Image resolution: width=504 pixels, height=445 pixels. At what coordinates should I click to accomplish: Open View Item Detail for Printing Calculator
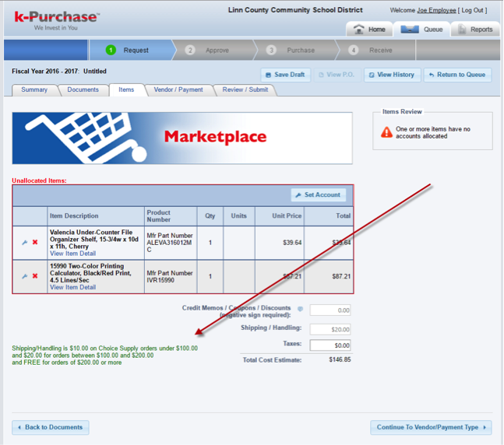[72, 287]
